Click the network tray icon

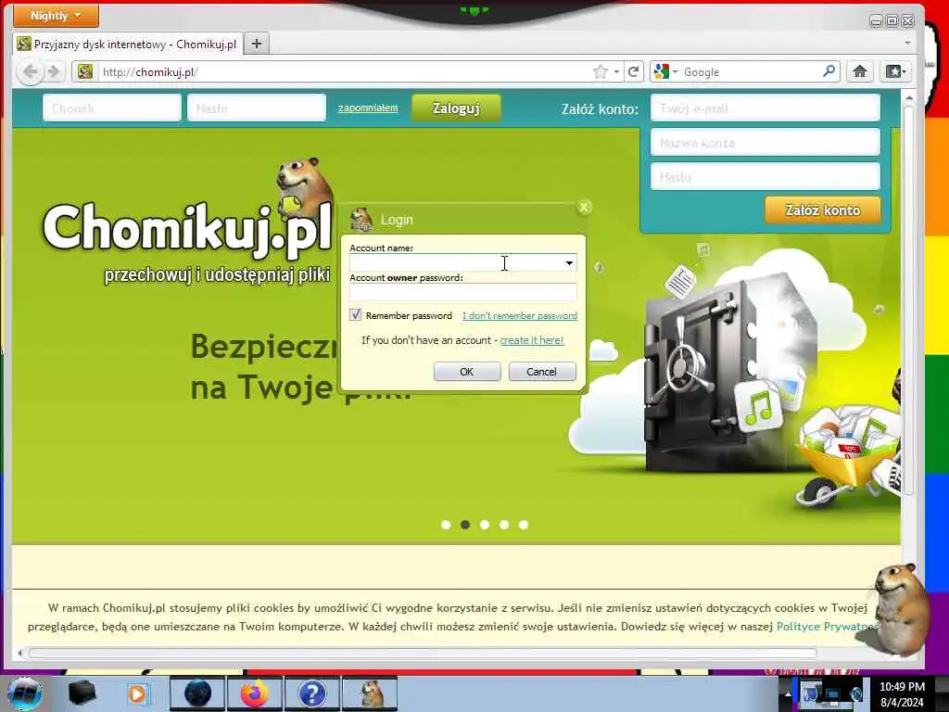point(832,694)
